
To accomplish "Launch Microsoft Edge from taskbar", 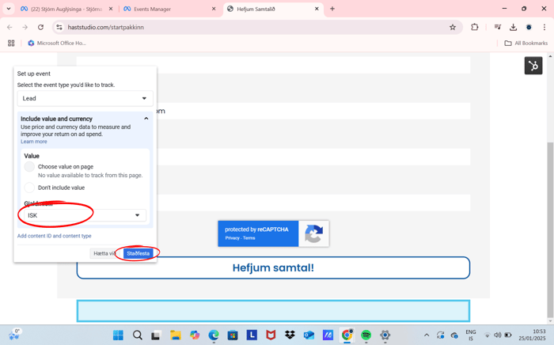I will (214, 335).
